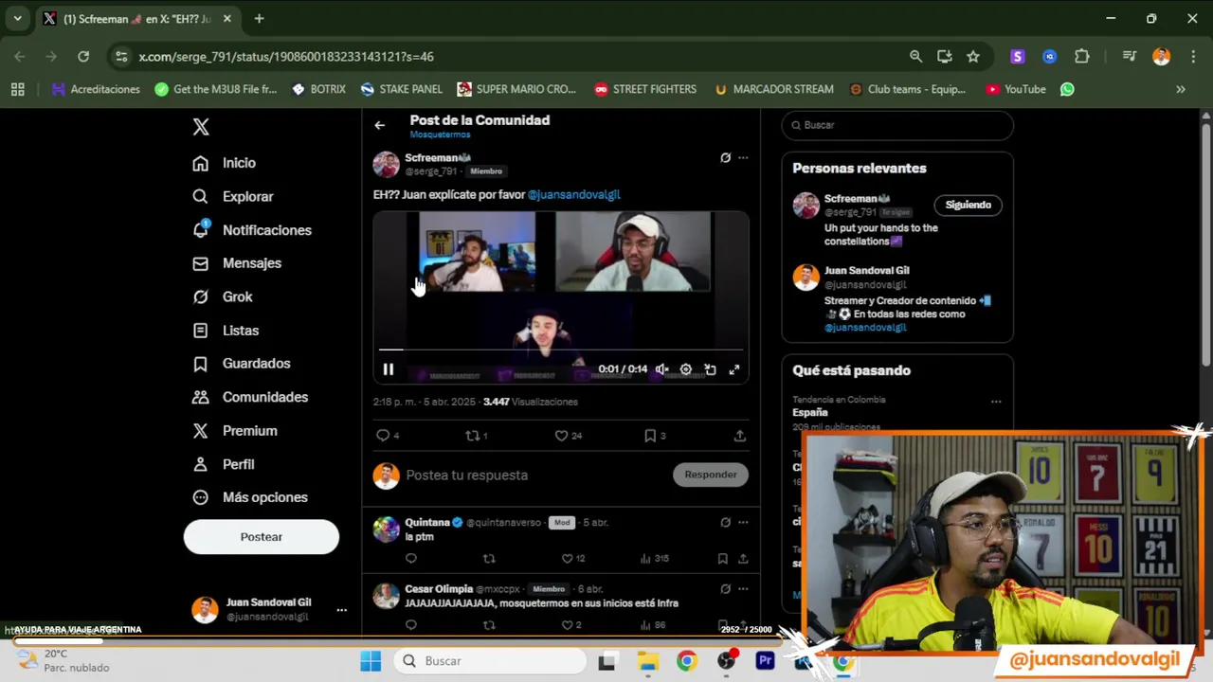Go back with the post's back arrow

(379, 125)
